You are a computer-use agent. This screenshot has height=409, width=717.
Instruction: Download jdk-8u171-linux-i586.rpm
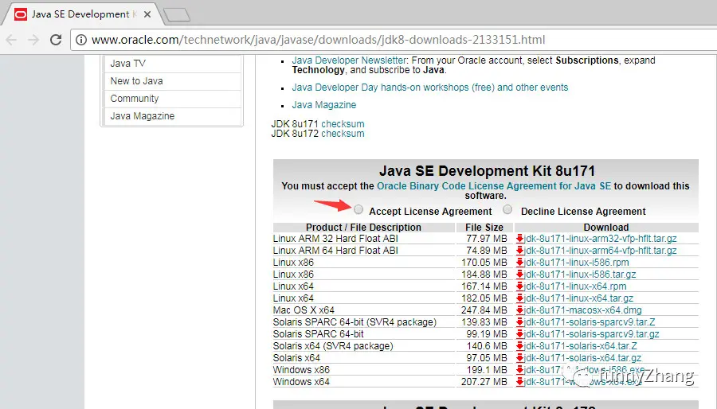click(576, 263)
